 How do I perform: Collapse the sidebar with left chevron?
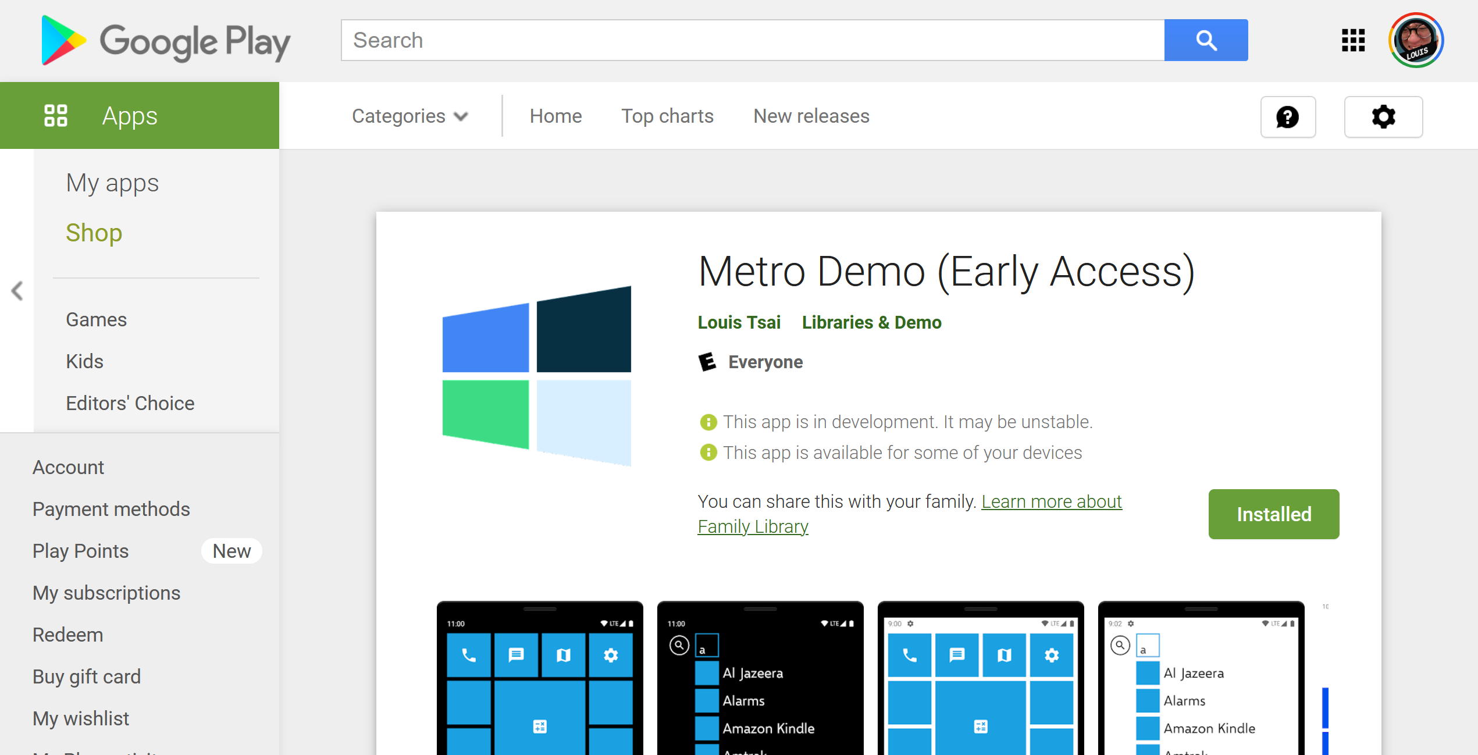click(x=17, y=291)
